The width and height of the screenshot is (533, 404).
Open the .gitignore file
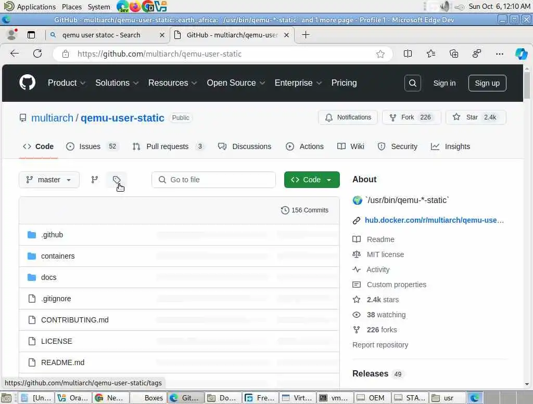pos(56,299)
